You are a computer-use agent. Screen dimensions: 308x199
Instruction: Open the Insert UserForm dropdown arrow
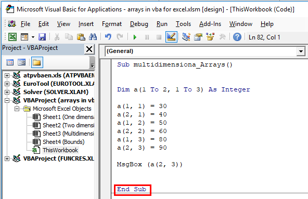tap(33, 37)
